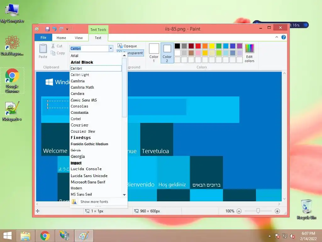Pick the green color swatch
This screenshot has height=242, width=322.
[x=219, y=46]
